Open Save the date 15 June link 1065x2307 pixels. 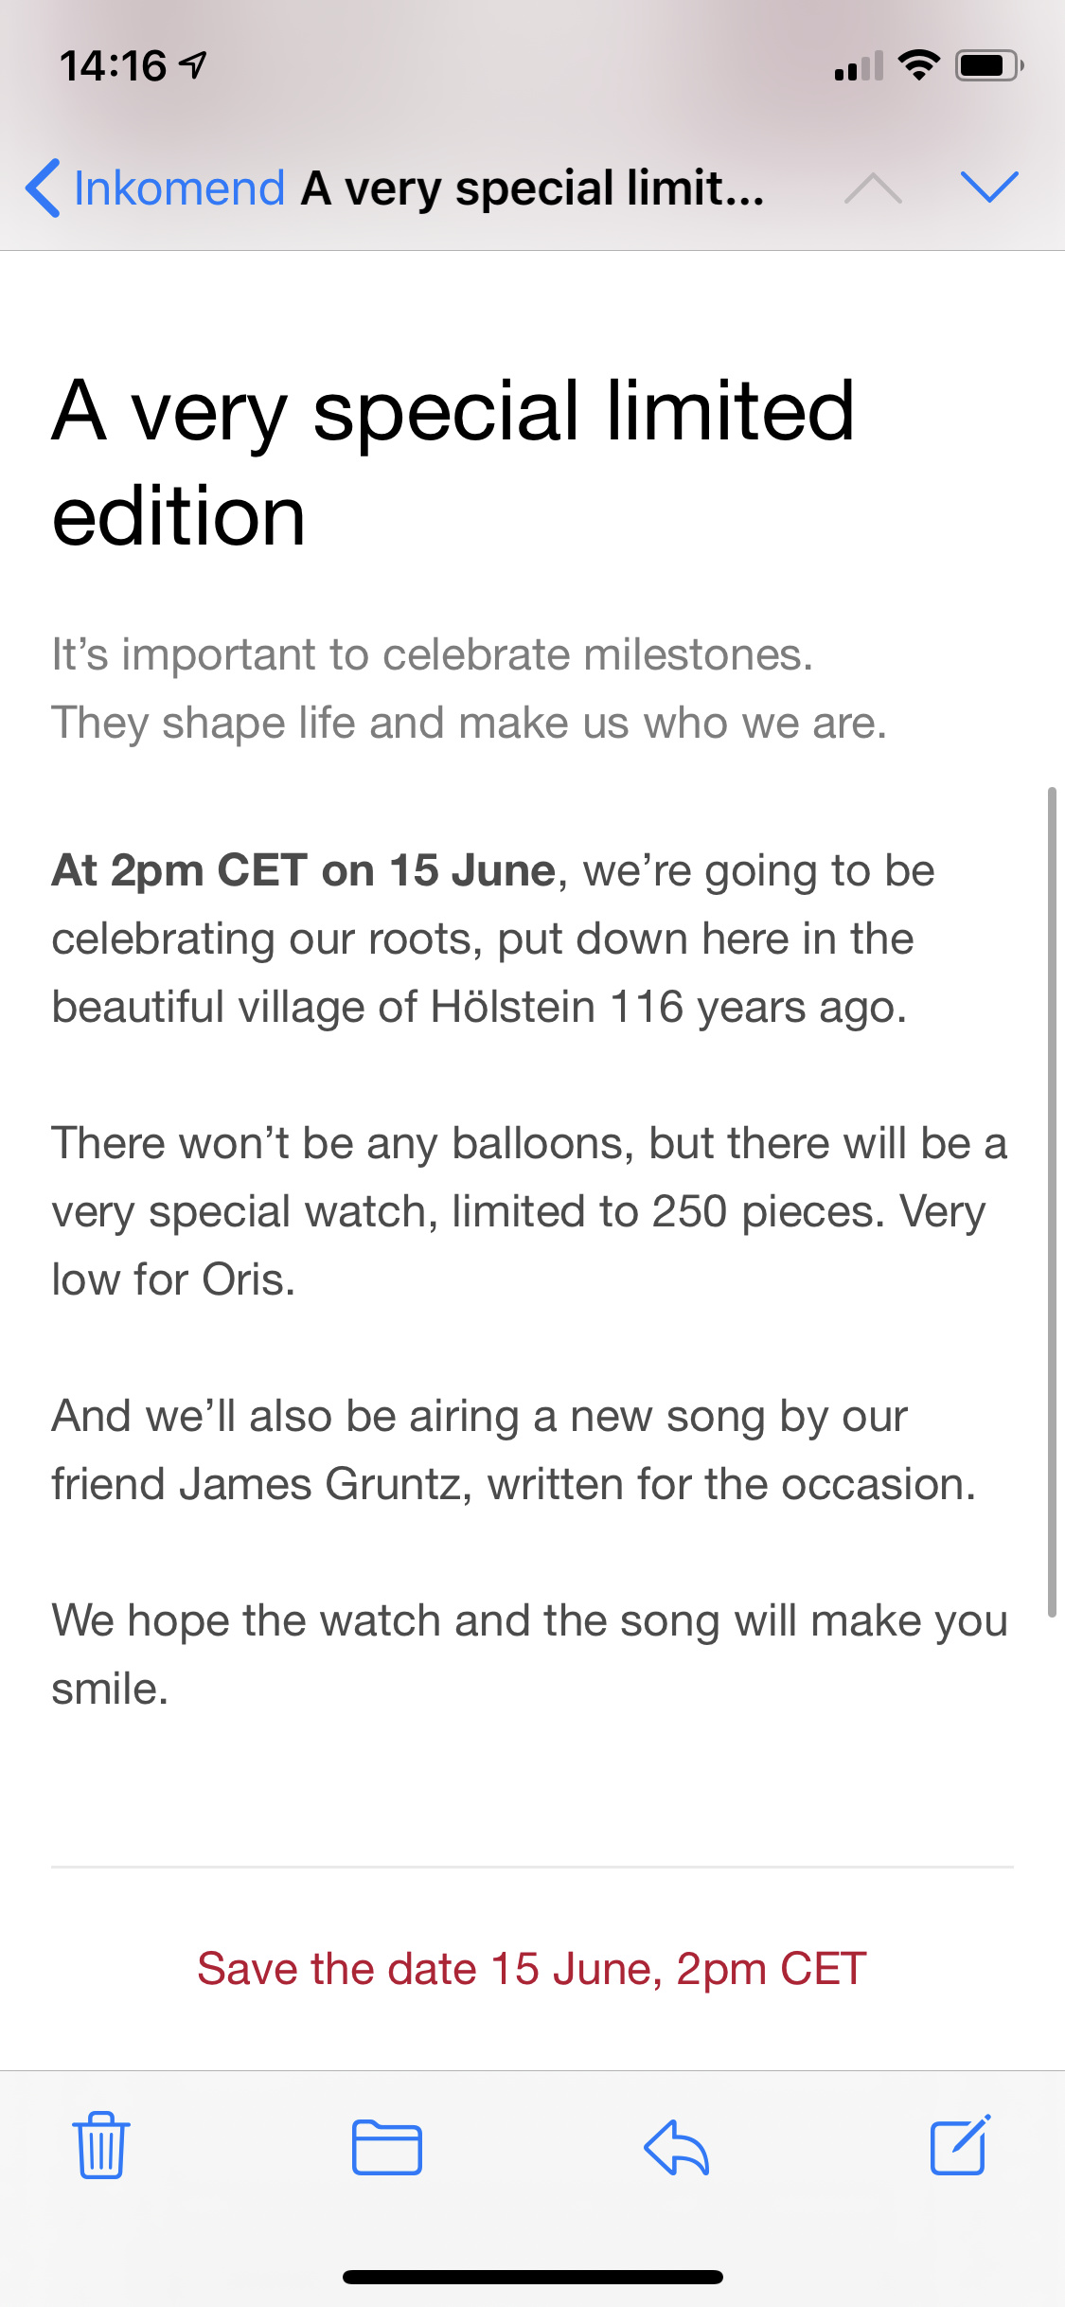pos(532,1969)
